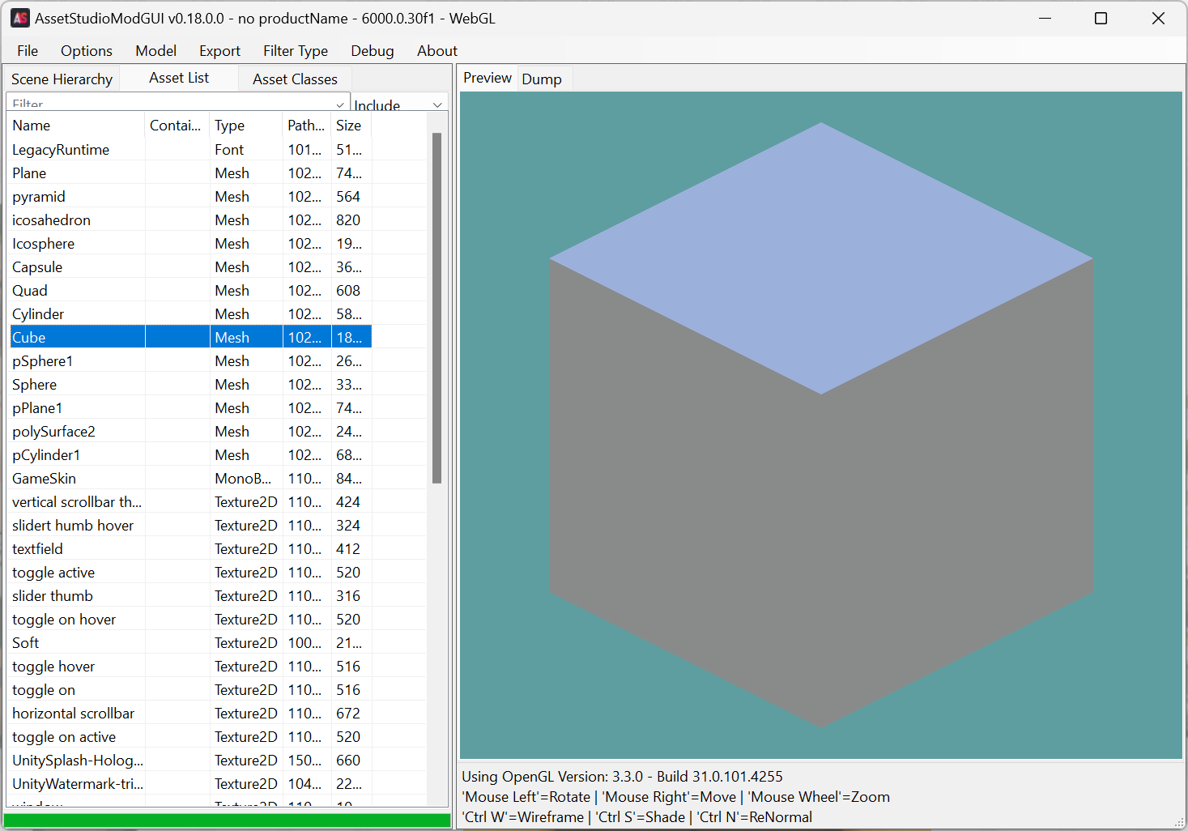Viewport: 1188px width, 831px height.
Task: Select the UnitySplash-Holog texture row
Action: tap(190, 761)
